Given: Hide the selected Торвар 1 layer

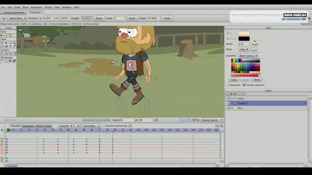Looking at the screenshot, I should coord(229,104).
